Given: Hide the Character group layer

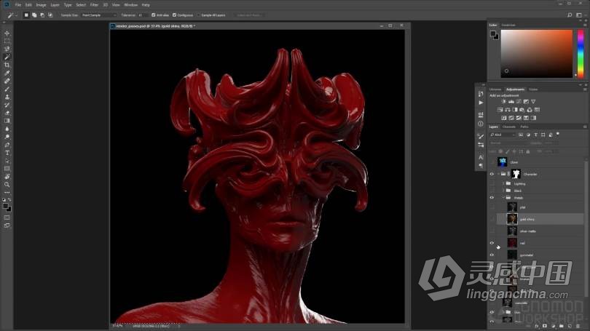Looking at the screenshot, I should [x=492, y=174].
